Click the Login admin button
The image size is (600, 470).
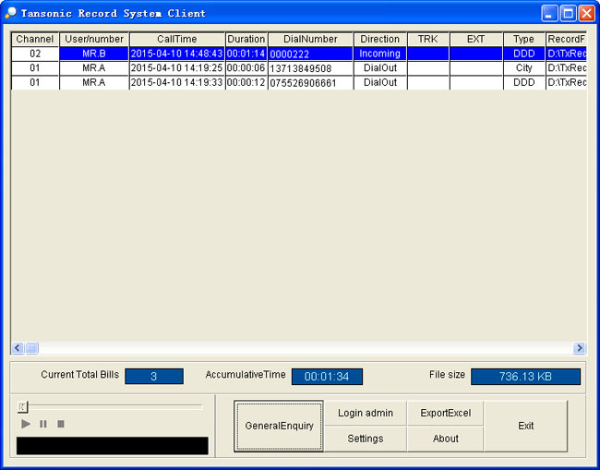click(366, 413)
